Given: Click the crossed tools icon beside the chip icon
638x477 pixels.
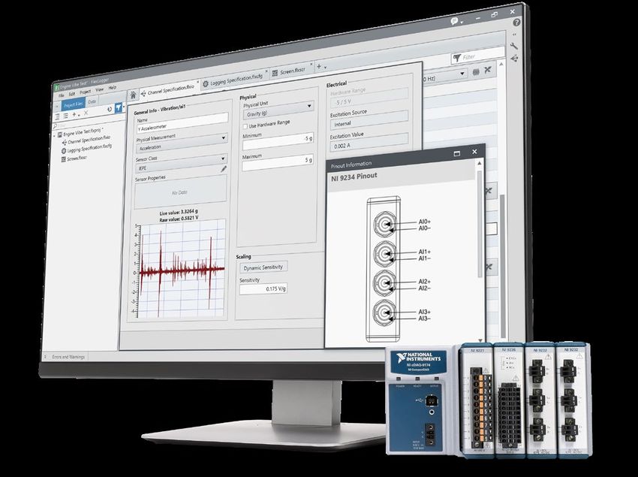Looking at the screenshot, I should coord(487,70).
